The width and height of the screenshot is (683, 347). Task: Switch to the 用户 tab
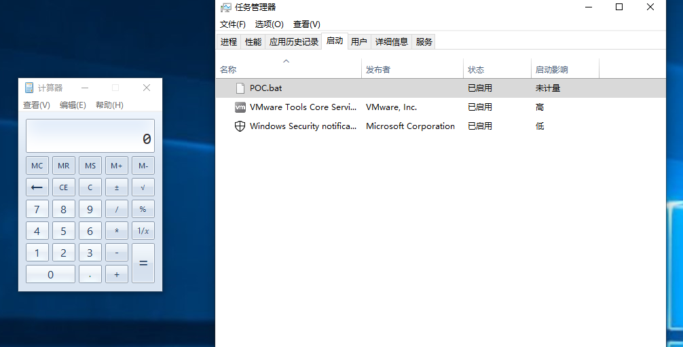pos(359,42)
